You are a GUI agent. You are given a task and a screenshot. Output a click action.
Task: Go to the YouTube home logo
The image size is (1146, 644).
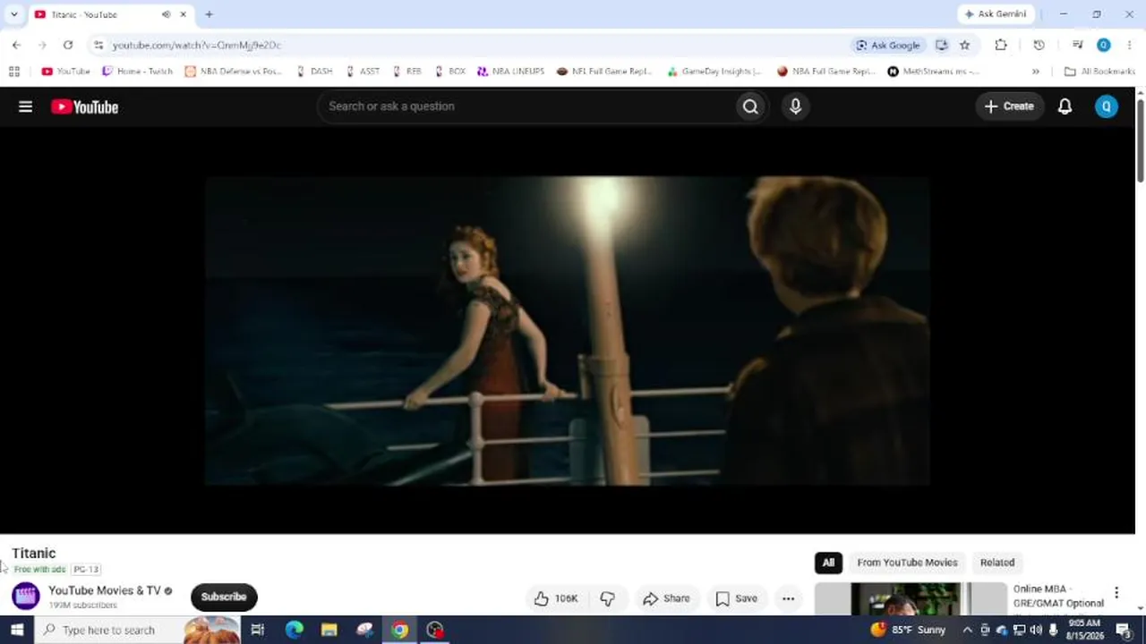pos(85,107)
